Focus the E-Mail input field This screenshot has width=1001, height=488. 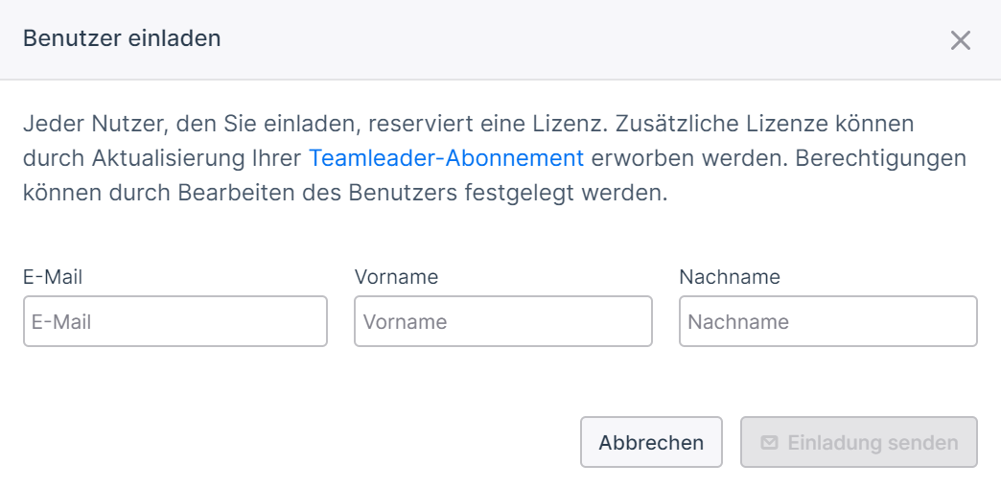(x=175, y=321)
